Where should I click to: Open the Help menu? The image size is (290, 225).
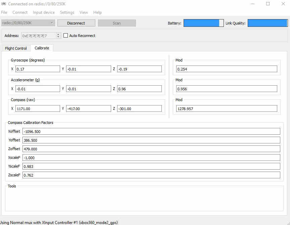tap(97, 12)
